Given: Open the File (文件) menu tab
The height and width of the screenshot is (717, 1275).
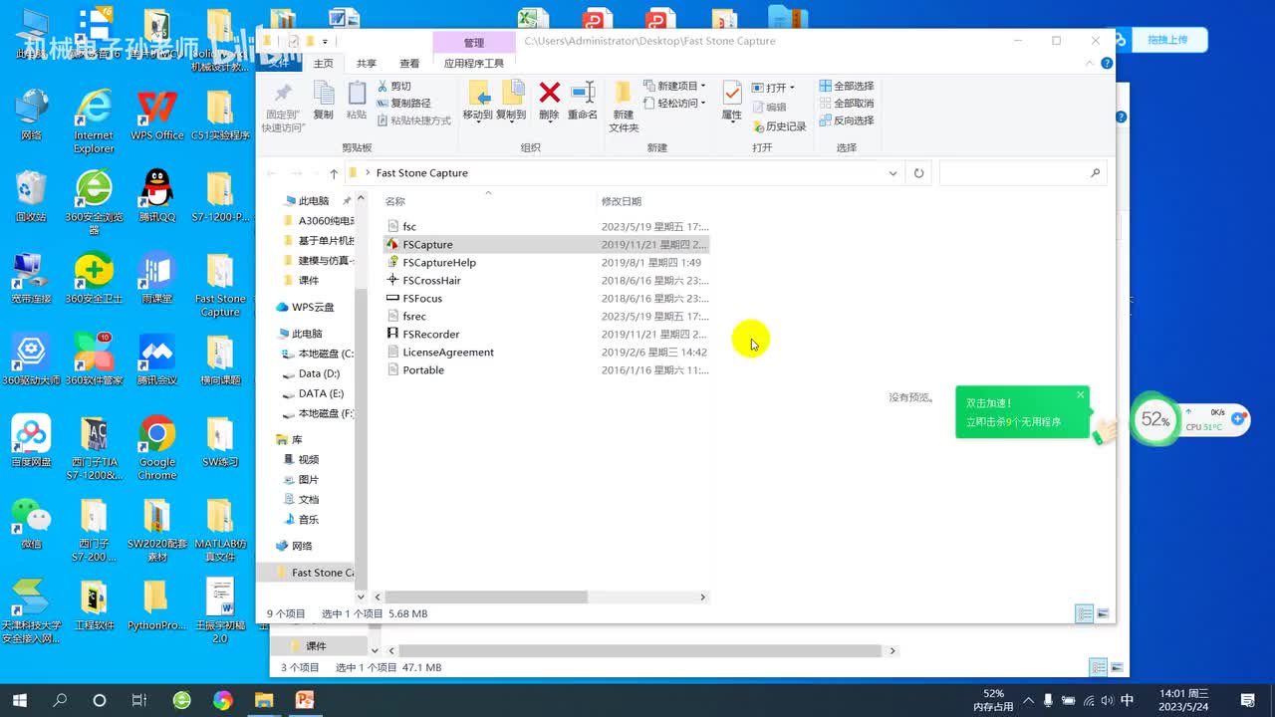Looking at the screenshot, I should pyautogui.click(x=278, y=63).
